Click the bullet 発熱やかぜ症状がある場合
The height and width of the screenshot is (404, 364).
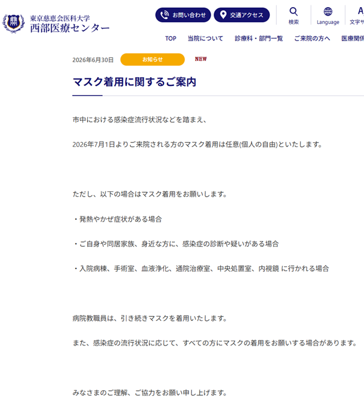tap(118, 219)
